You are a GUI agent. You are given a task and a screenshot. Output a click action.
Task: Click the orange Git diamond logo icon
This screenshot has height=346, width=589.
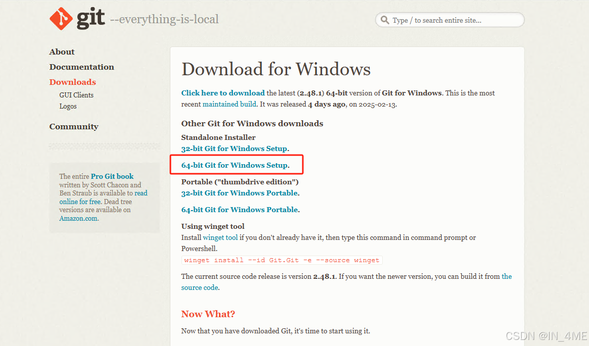pyautogui.click(x=61, y=18)
